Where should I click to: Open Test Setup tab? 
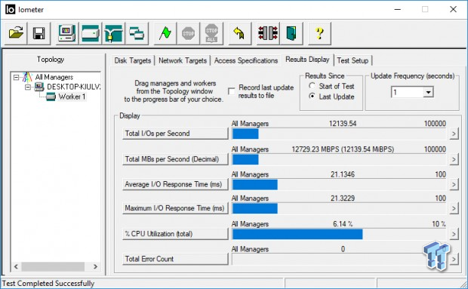tap(353, 60)
